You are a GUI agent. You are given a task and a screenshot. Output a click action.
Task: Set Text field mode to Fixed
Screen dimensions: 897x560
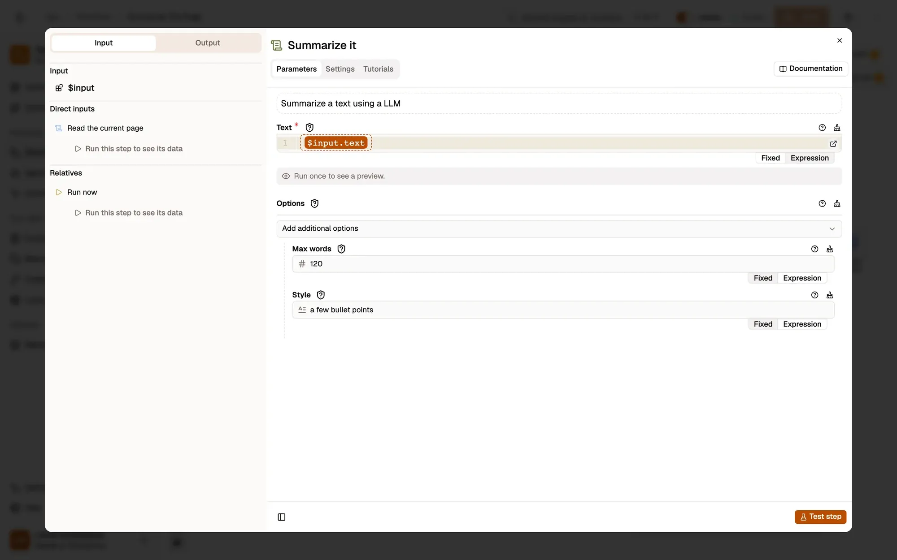coord(771,158)
